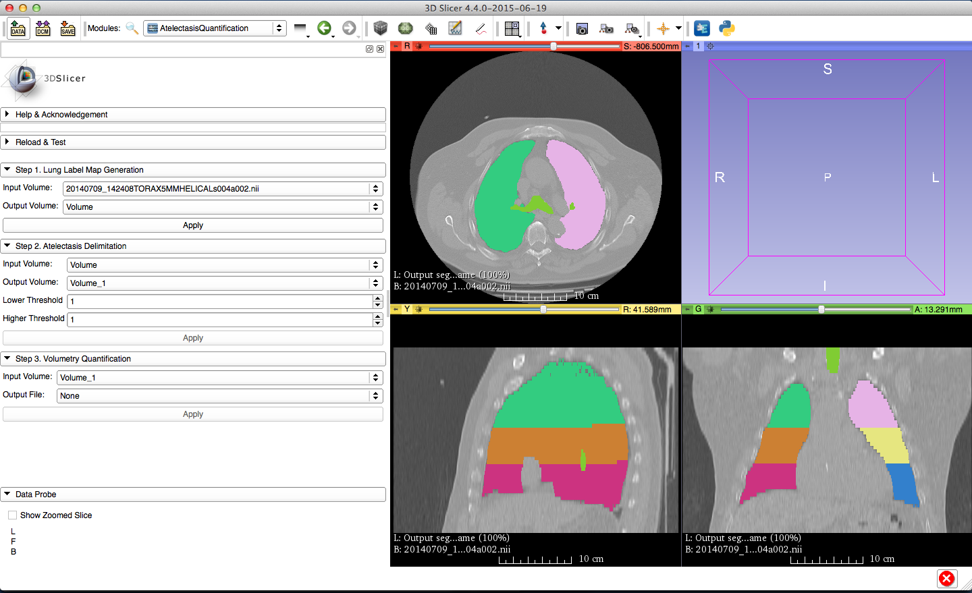Open the slice view layout icon
This screenshot has width=972, height=593.
(512, 28)
